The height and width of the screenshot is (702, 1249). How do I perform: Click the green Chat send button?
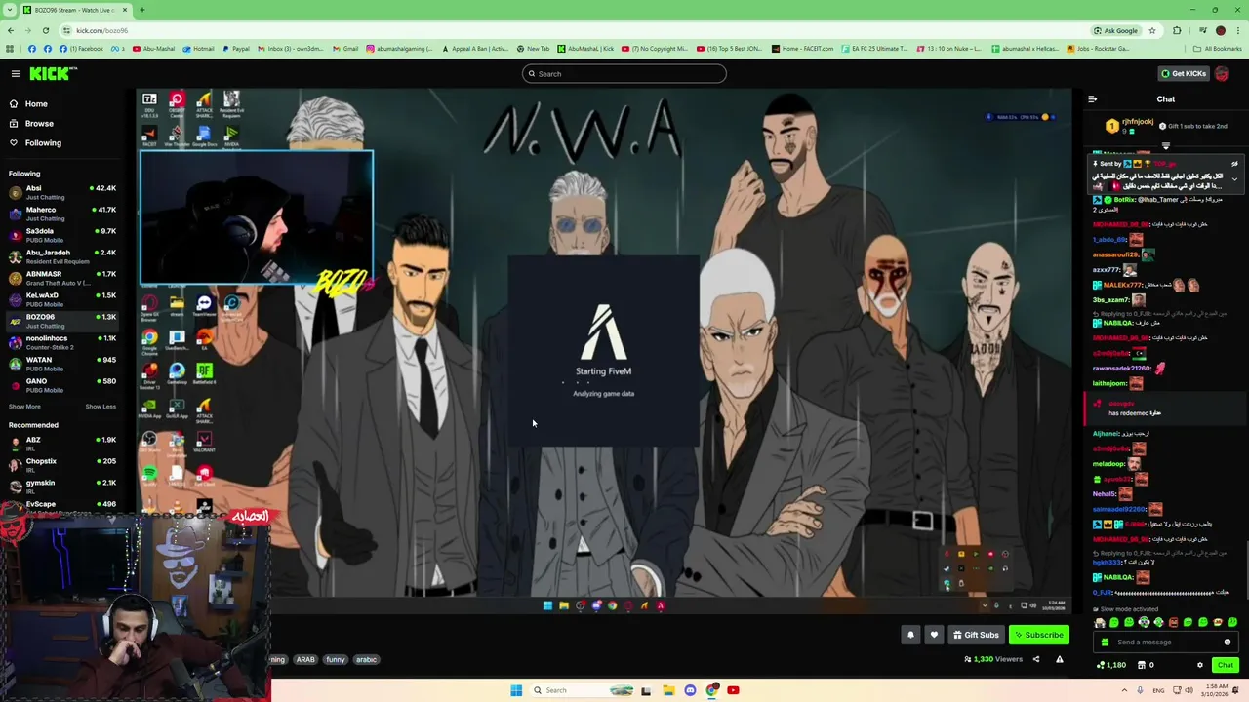1225,665
